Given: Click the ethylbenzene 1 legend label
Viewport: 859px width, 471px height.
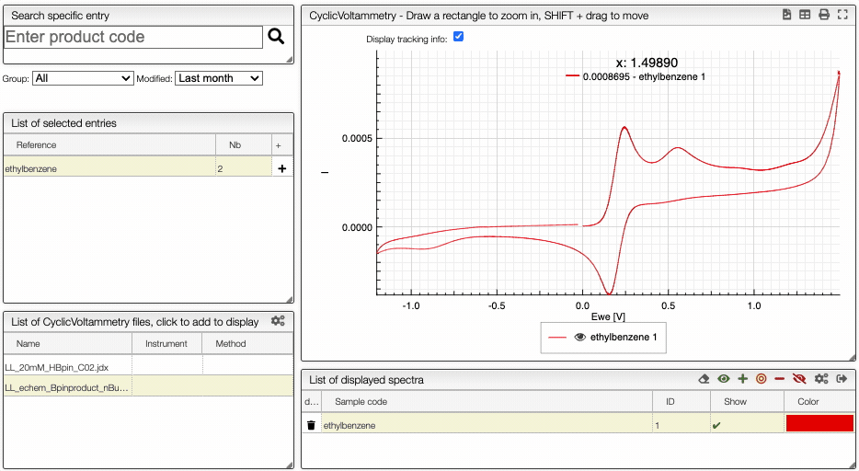Looking at the screenshot, I should point(624,338).
